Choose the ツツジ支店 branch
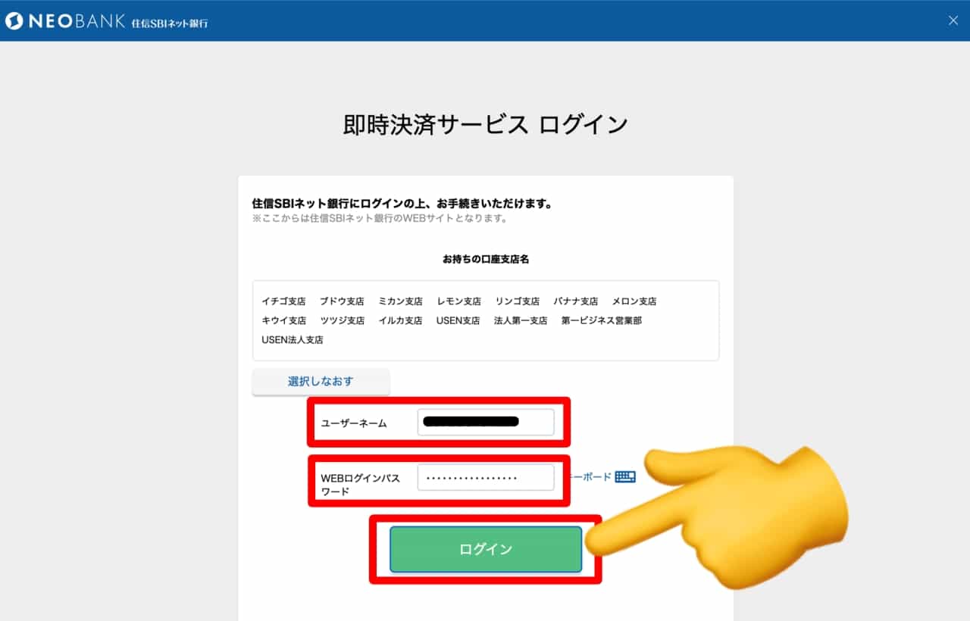This screenshot has width=970, height=621. [x=342, y=321]
